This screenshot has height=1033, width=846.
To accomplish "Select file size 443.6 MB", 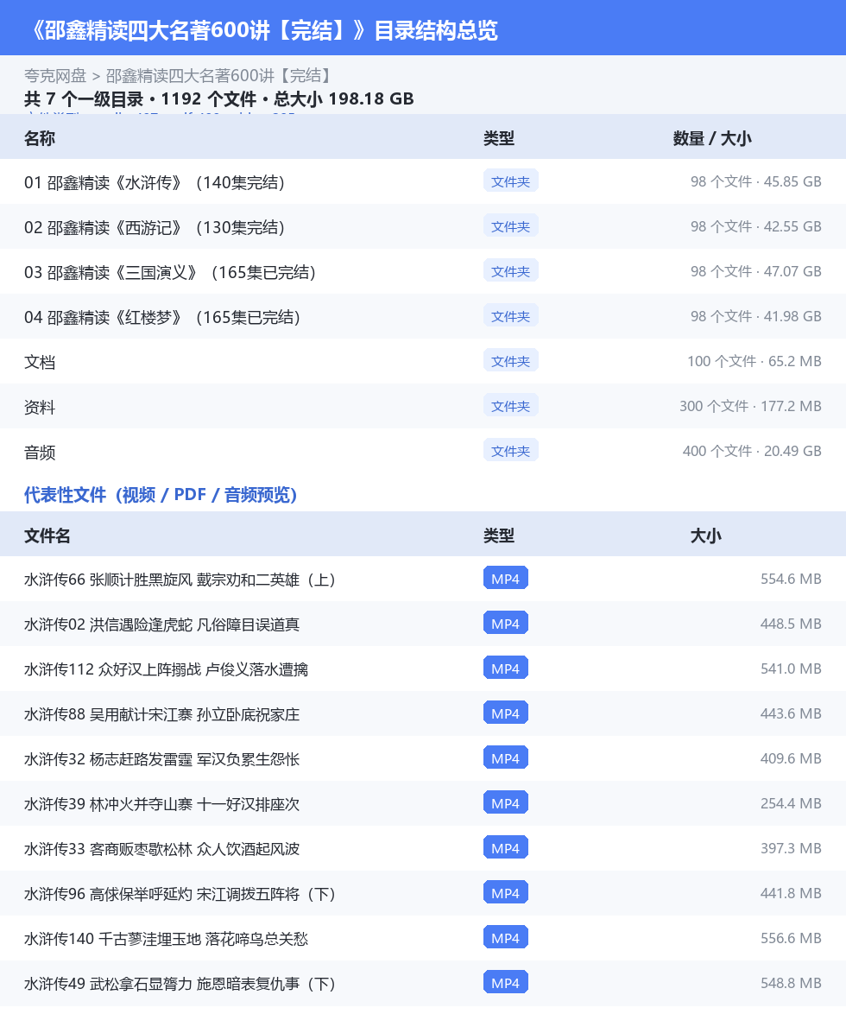I will tap(791, 713).
